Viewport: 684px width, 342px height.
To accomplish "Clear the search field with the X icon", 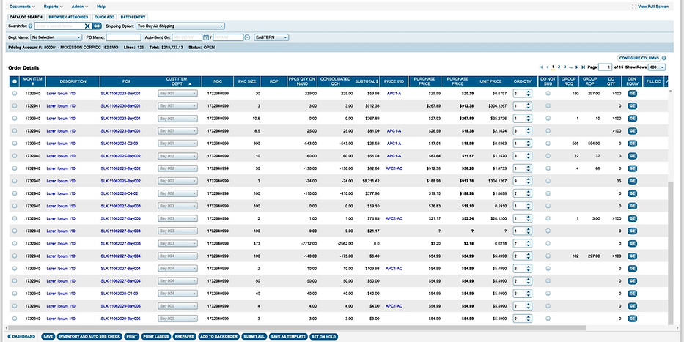I will [x=87, y=26].
